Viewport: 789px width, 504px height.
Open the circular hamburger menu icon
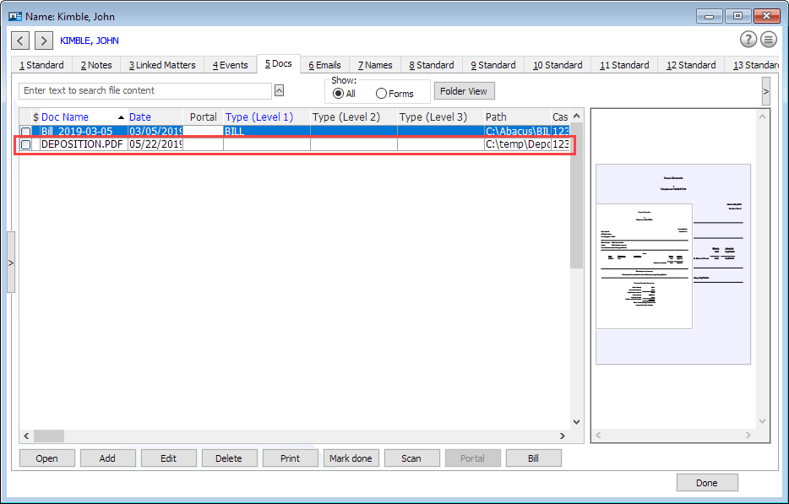coord(770,39)
